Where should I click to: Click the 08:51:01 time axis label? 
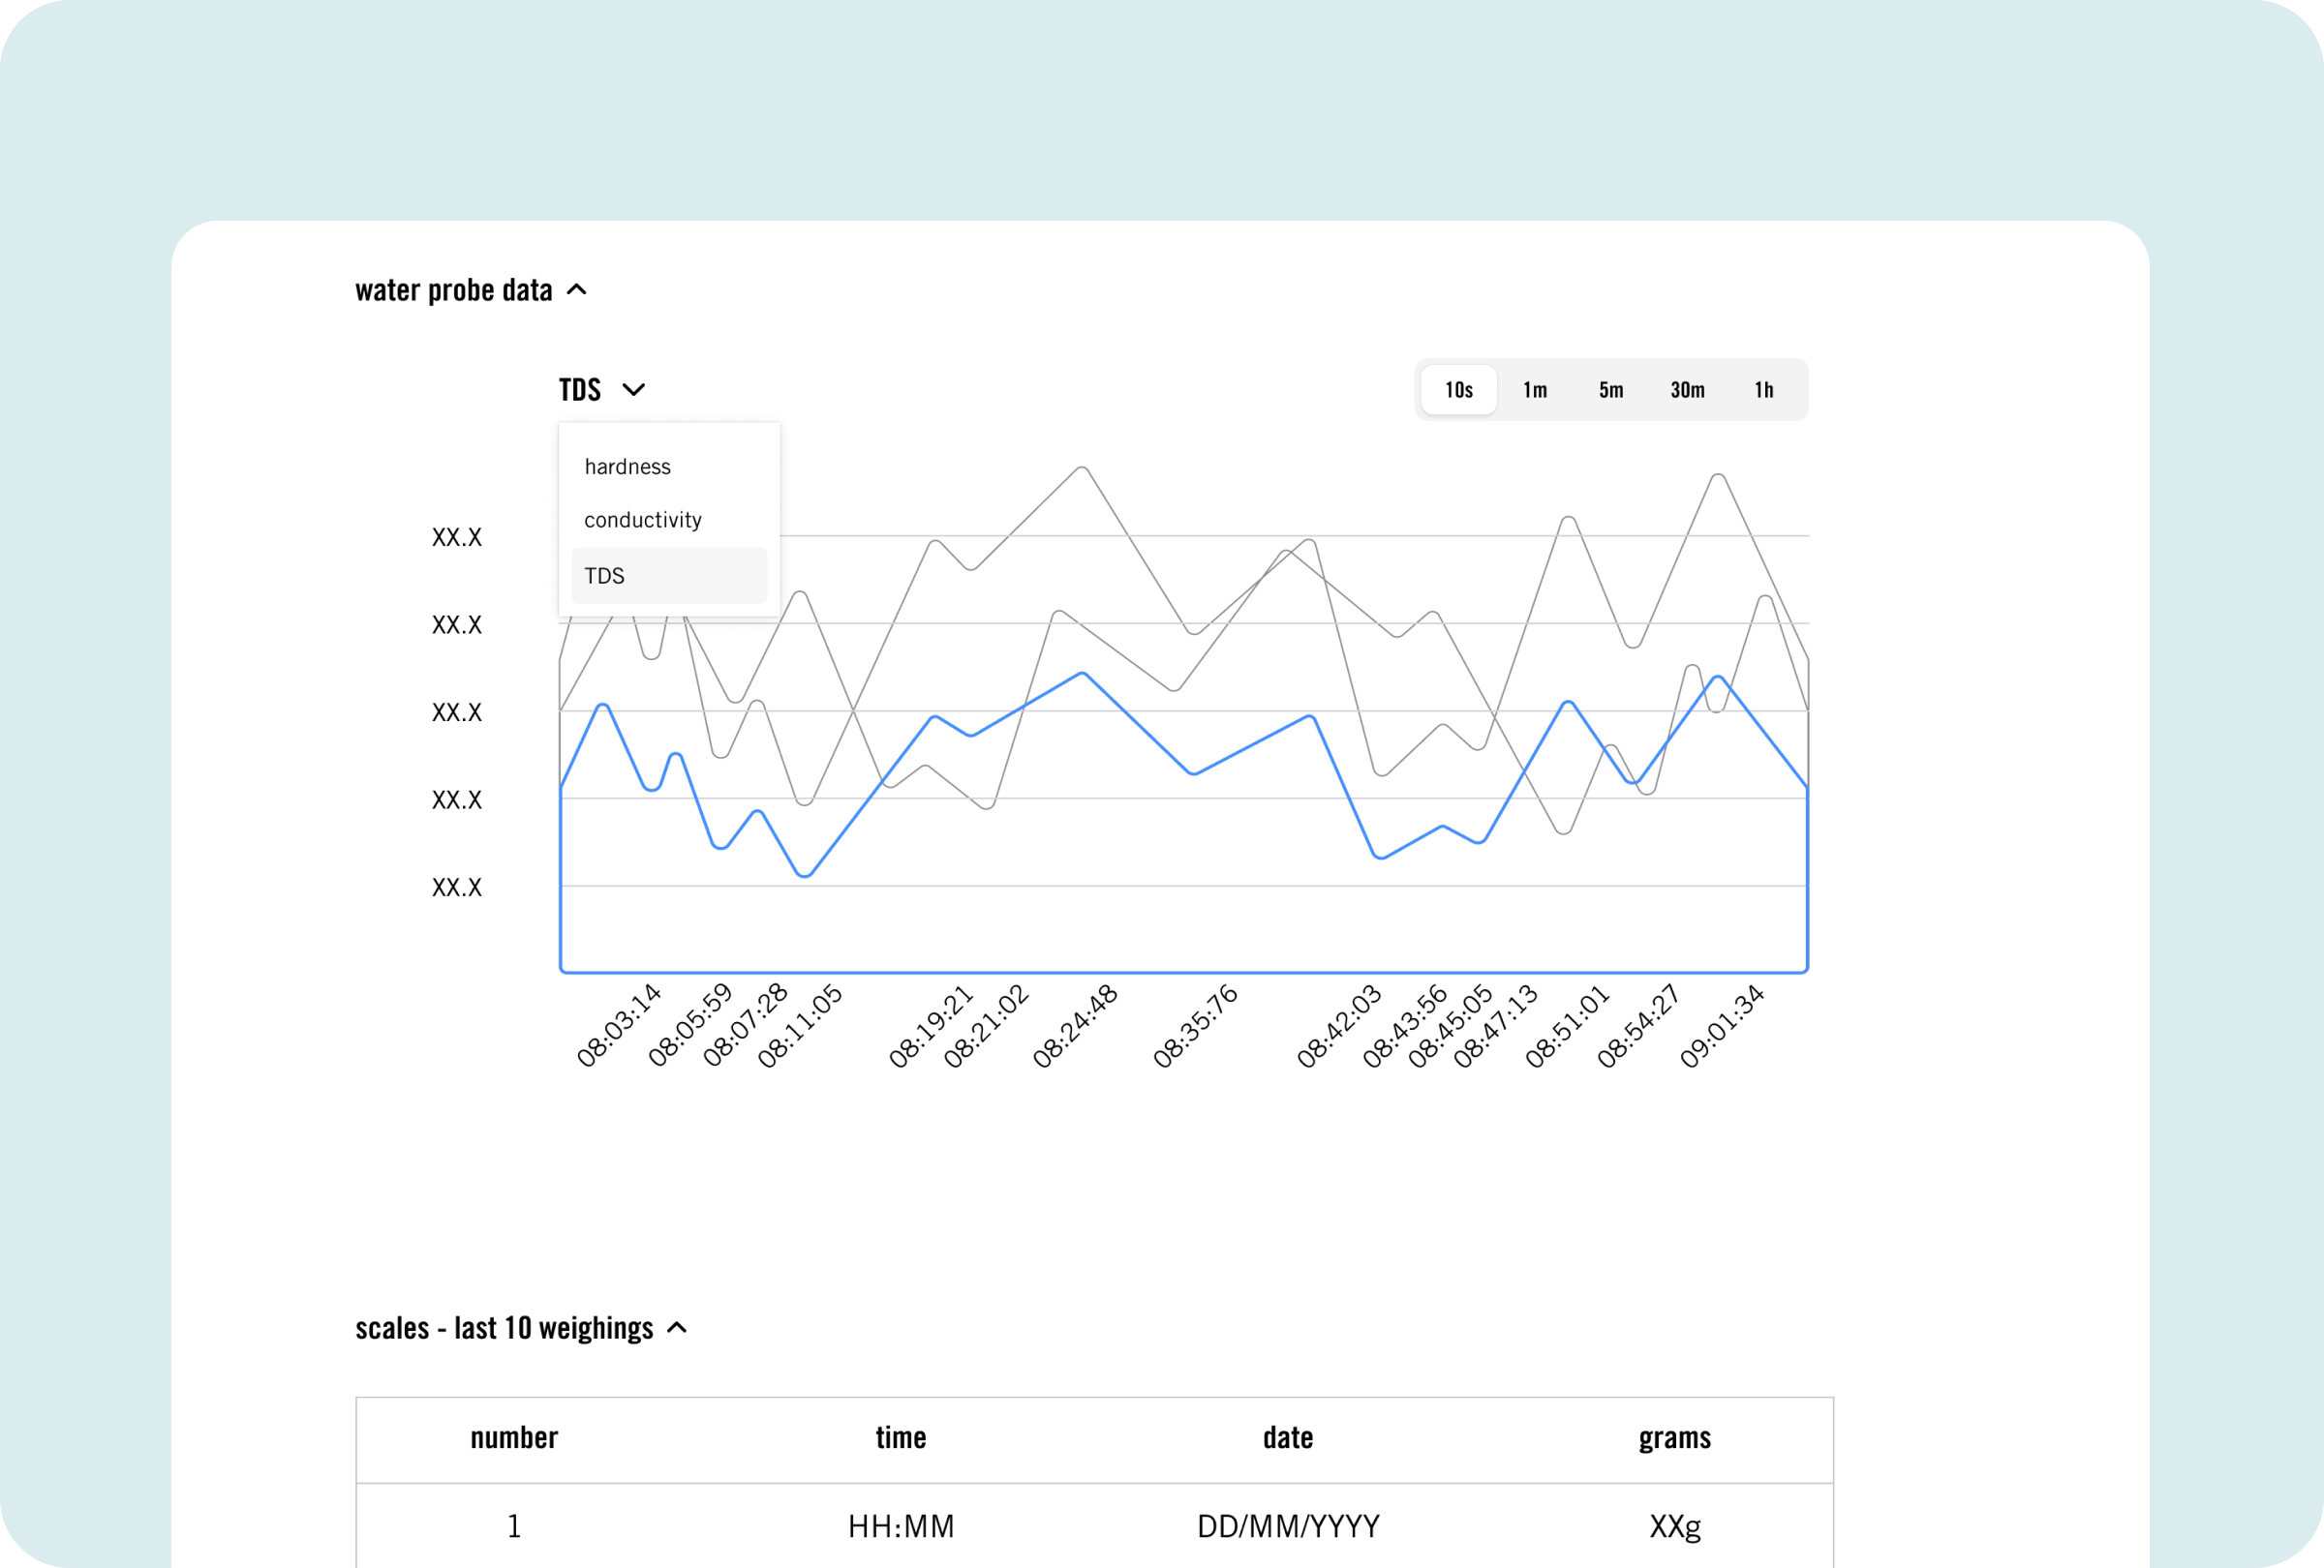[1567, 1025]
